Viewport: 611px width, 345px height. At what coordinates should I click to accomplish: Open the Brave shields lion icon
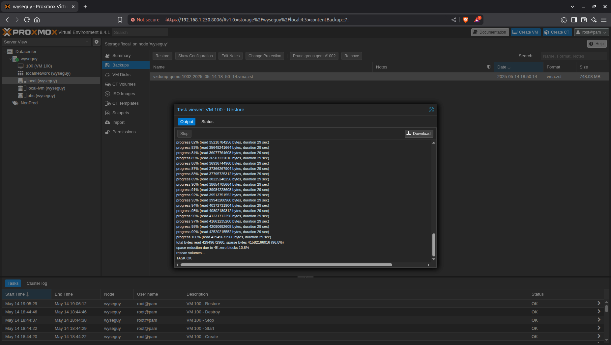[x=466, y=20]
